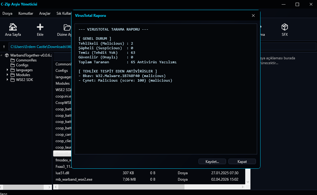317x195 pixels.
Task: Click the SFX box icon
Action: click(285, 27)
